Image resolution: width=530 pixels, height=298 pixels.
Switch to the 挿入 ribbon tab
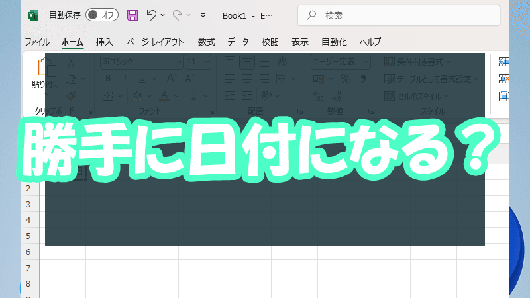coord(105,42)
